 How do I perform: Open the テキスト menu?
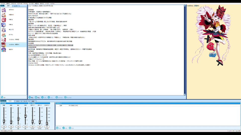tap(14, 3)
